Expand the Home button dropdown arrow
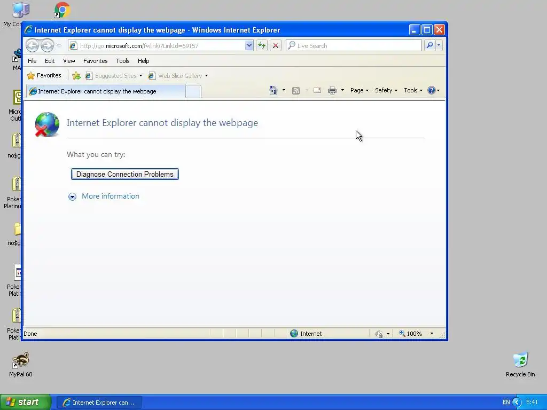This screenshot has width=547, height=410. click(x=284, y=90)
